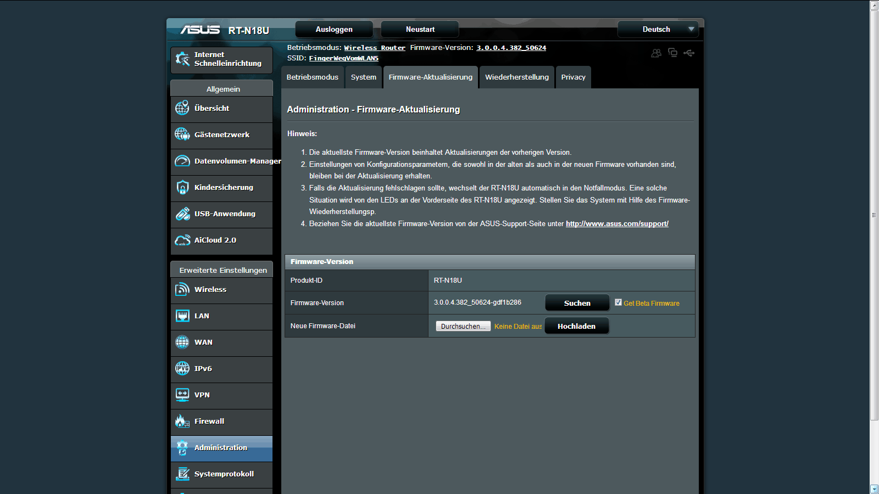Open the VPN settings menu entry

[x=222, y=395]
